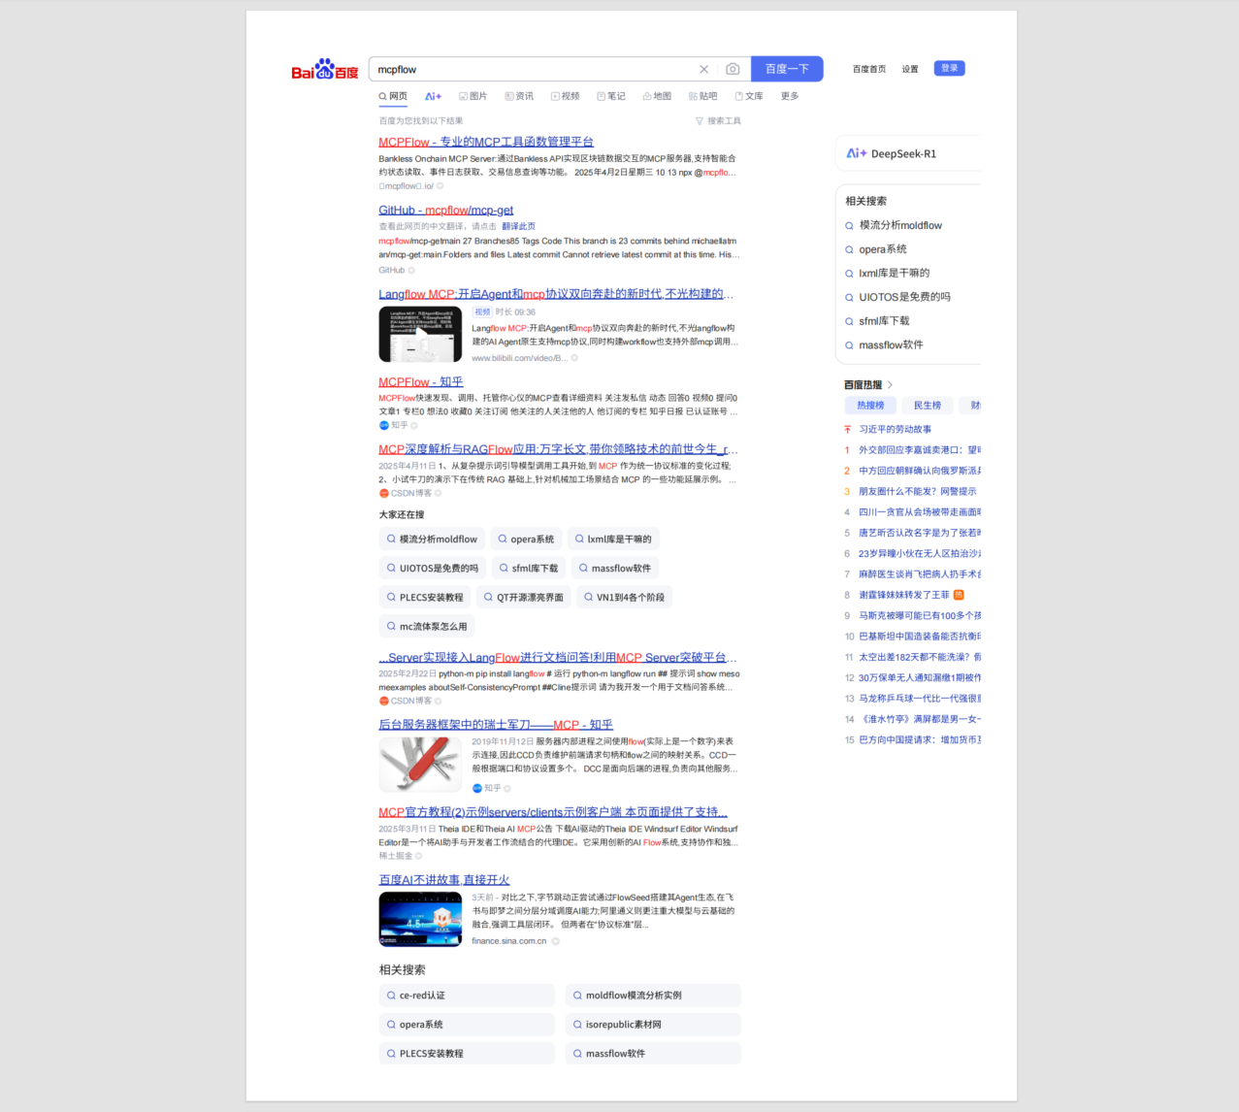
Task: Open Langflow MCP video result title
Action: (556, 294)
